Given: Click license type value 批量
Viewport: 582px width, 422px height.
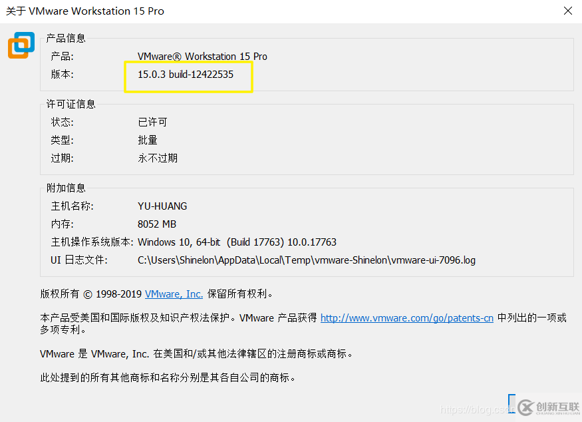Looking at the screenshot, I should coord(148,140).
